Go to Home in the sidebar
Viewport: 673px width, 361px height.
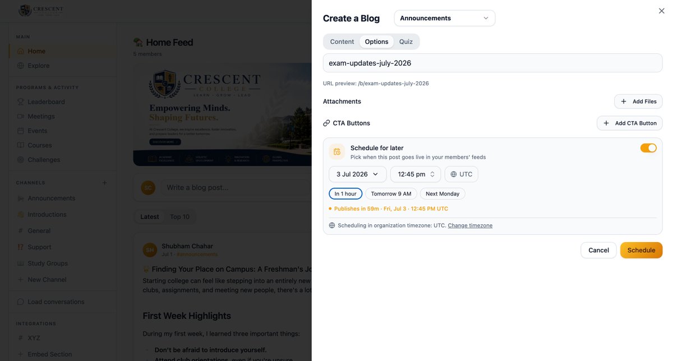[x=63, y=51]
